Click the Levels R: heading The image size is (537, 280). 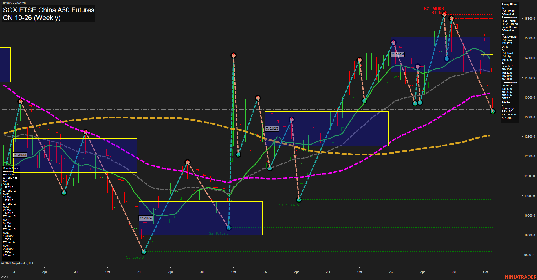tap(507, 66)
